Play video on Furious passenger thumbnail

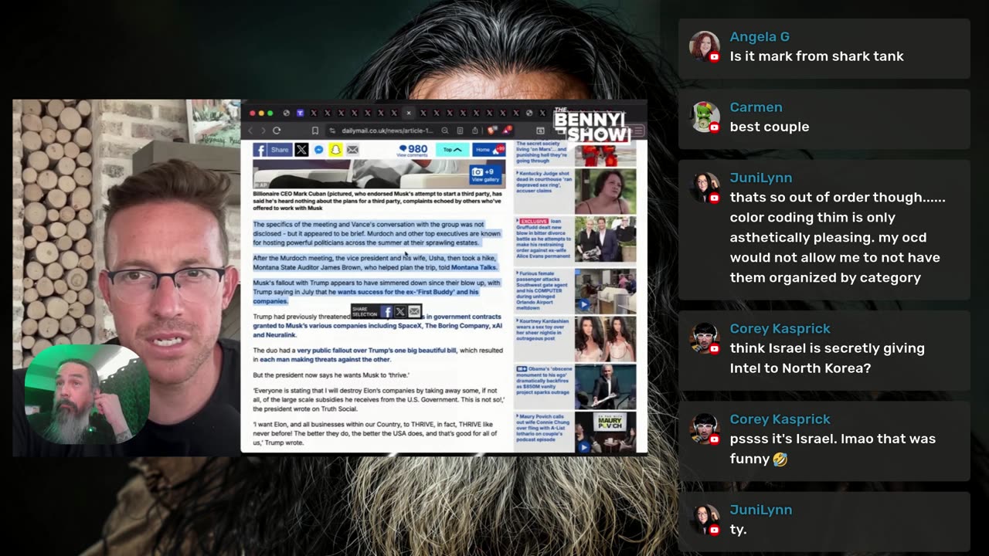(584, 304)
